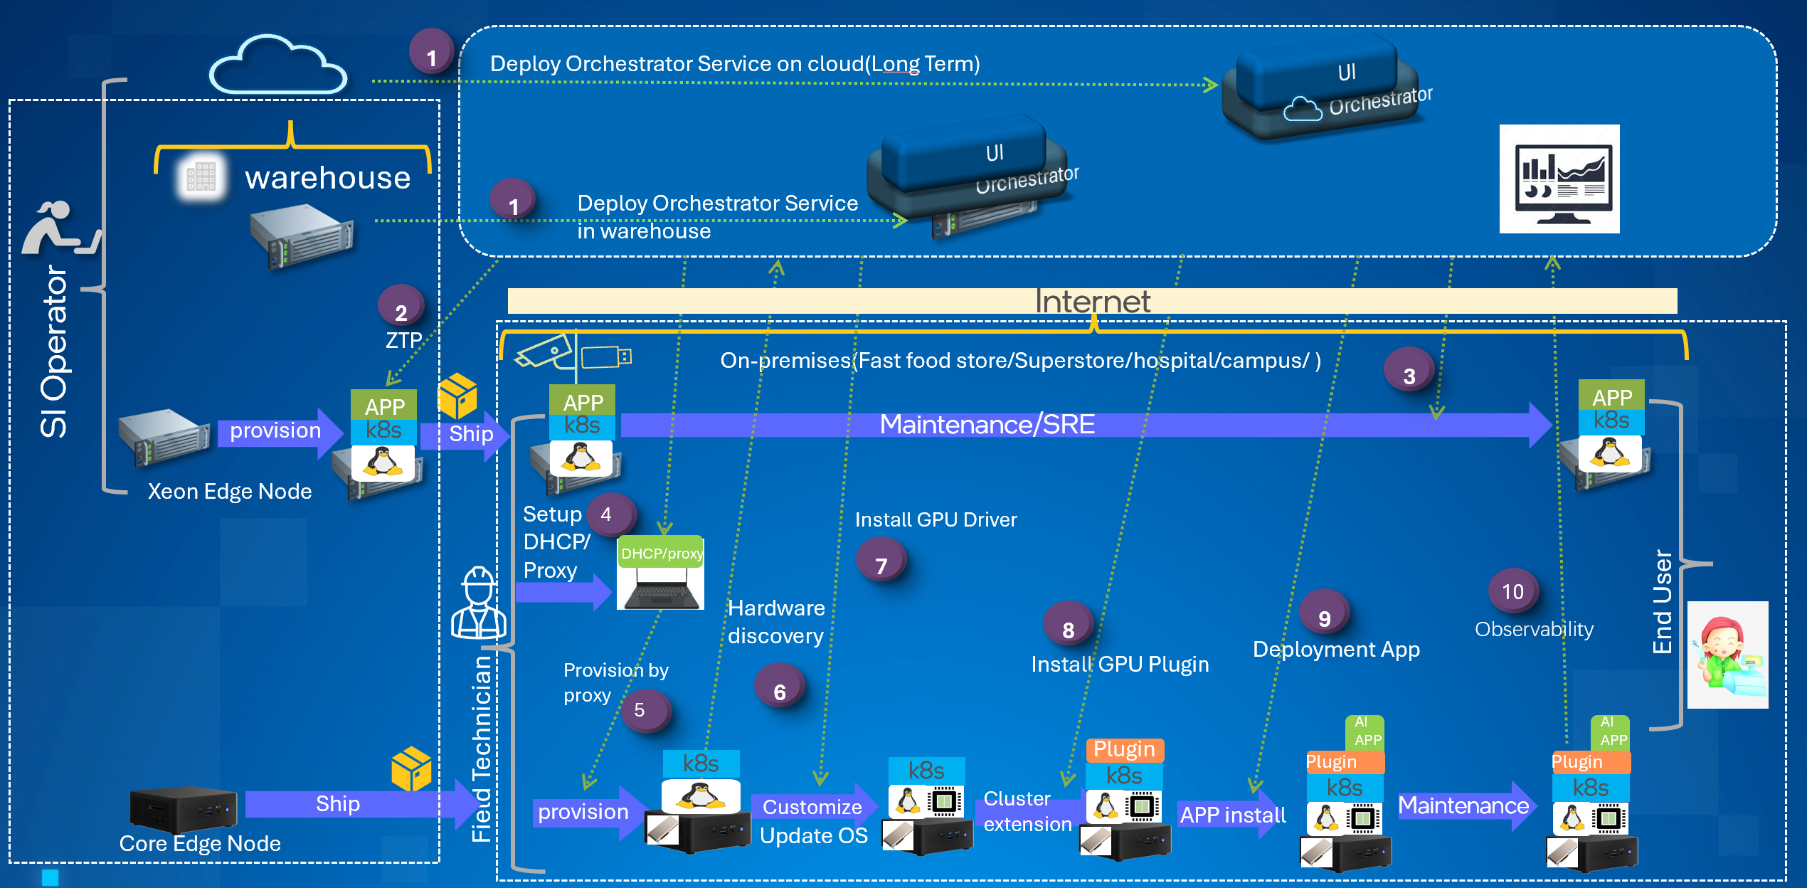Click the server rack under warehouse label

302,236
